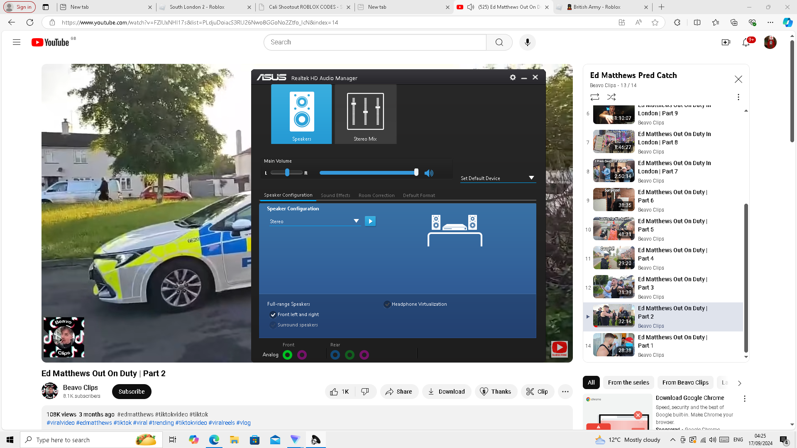
Task: Open File Explorer from taskbar
Action: tap(234, 440)
